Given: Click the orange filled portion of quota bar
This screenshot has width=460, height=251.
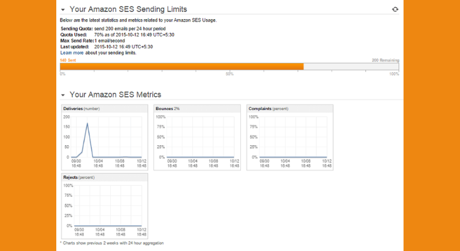Looking at the screenshot, I should [x=180, y=67].
